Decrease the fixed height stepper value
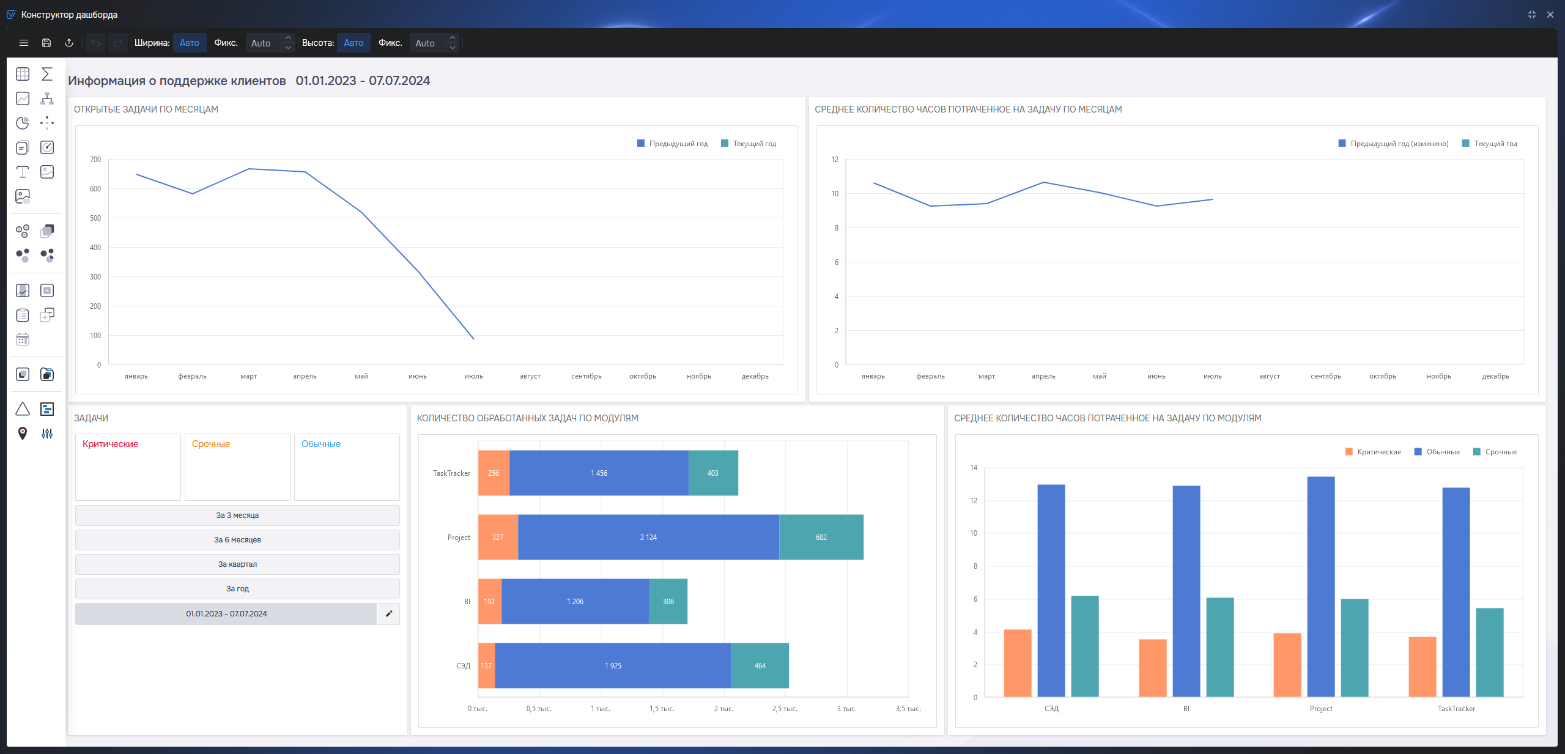This screenshot has height=754, width=1565. click(453, 48)
